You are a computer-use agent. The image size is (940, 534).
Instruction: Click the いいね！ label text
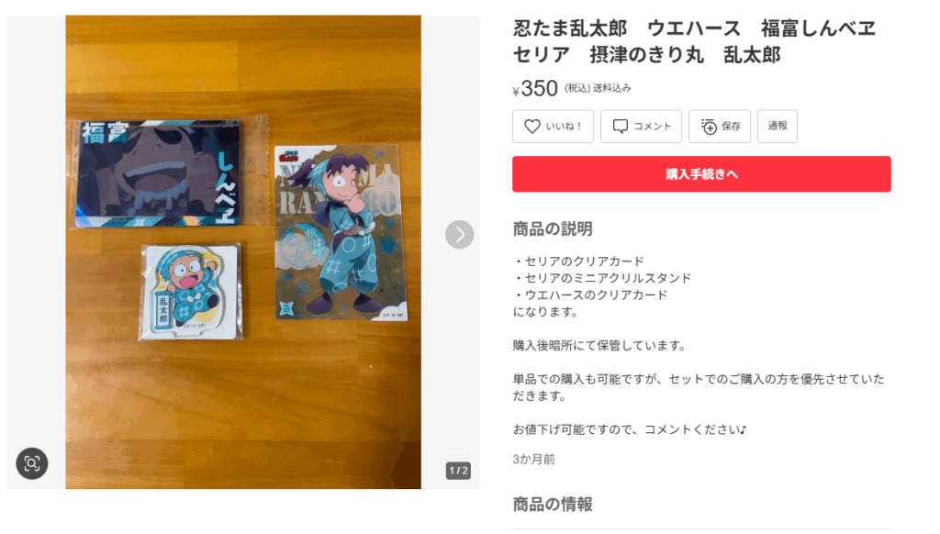pos(564,127)
